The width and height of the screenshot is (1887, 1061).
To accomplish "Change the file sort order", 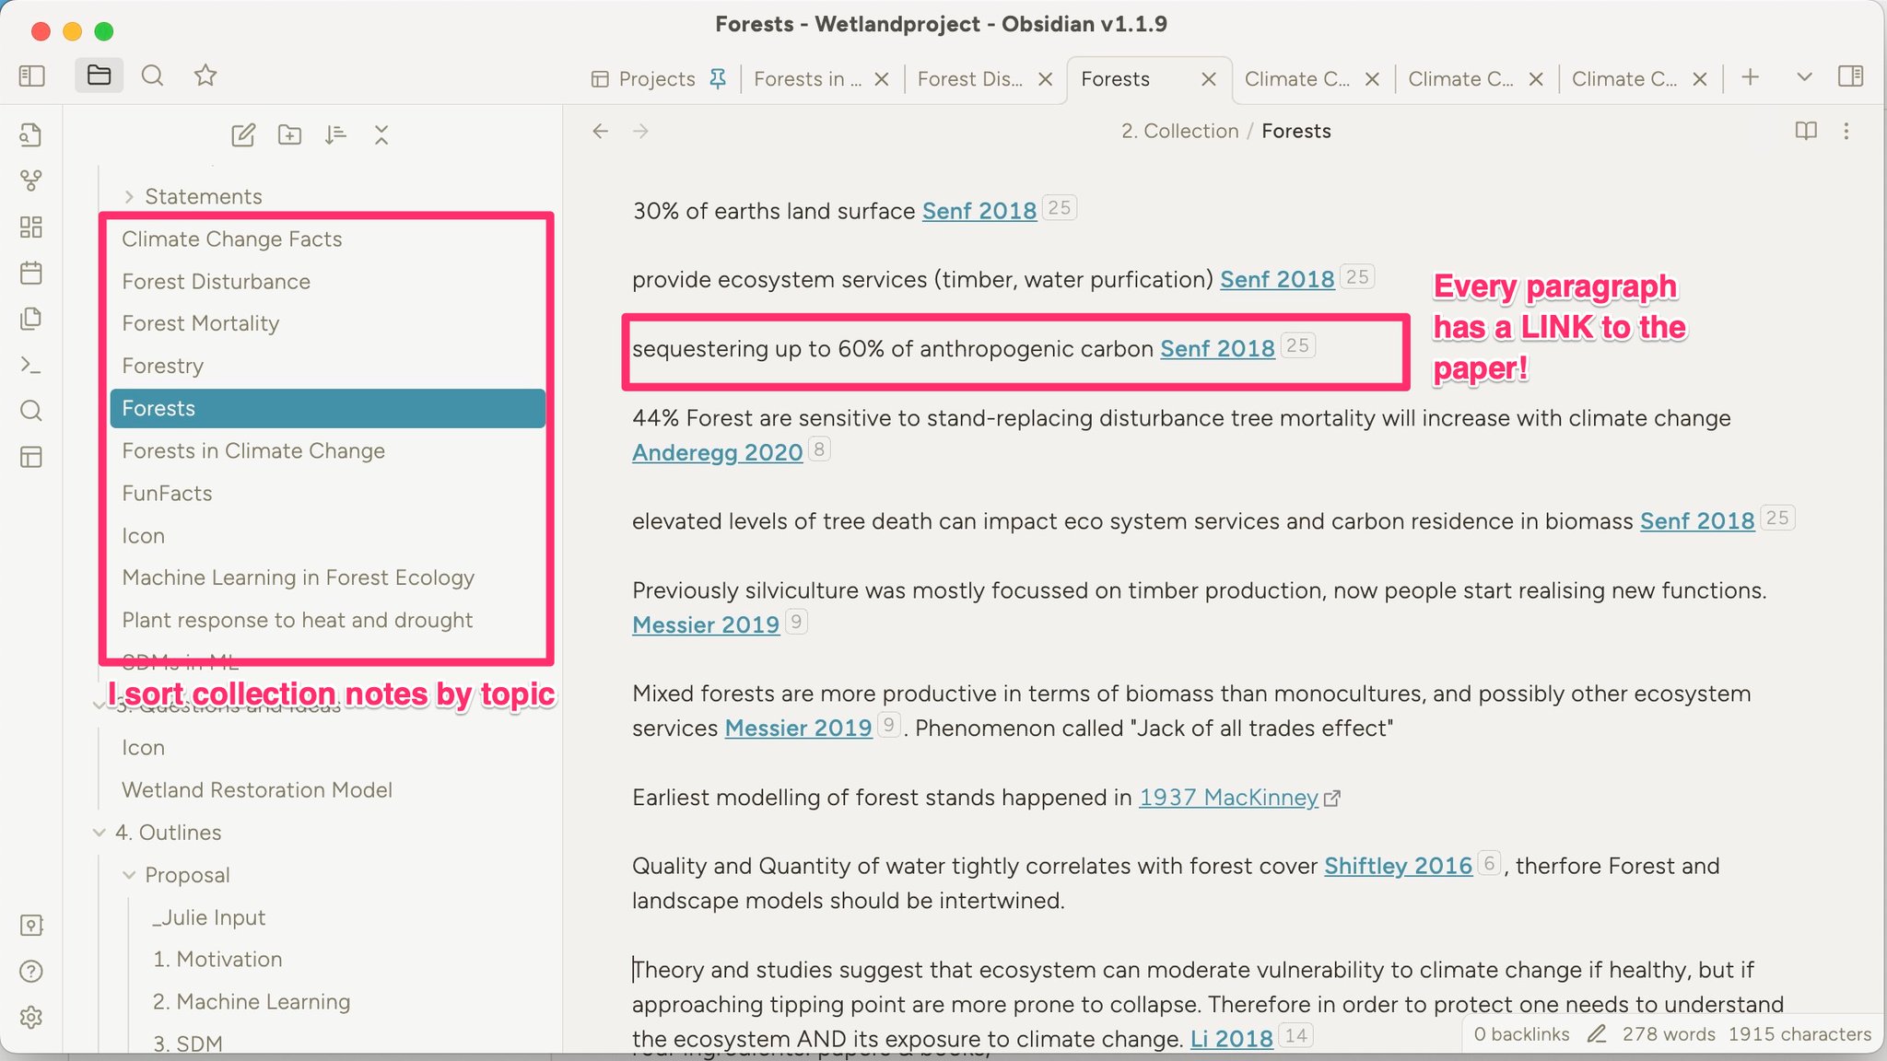I will coord(335,135).
